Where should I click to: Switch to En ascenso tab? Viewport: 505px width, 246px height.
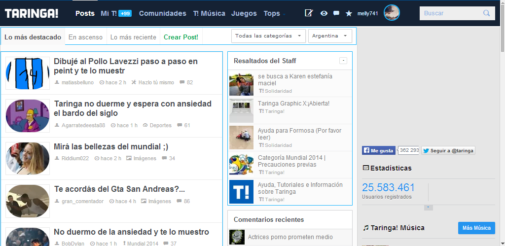point(86,37)
